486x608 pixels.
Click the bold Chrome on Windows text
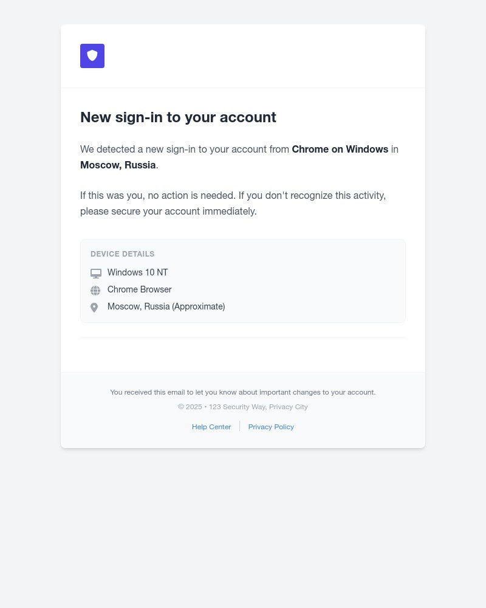click(340, 149)
